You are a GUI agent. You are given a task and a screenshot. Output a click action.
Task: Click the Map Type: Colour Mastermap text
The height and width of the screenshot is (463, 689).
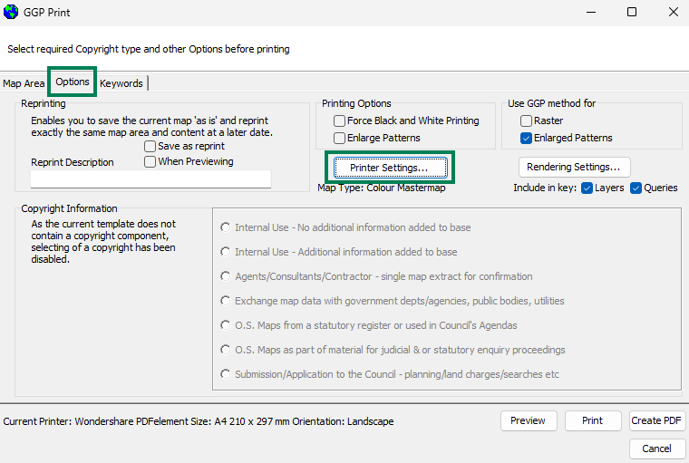382,188
